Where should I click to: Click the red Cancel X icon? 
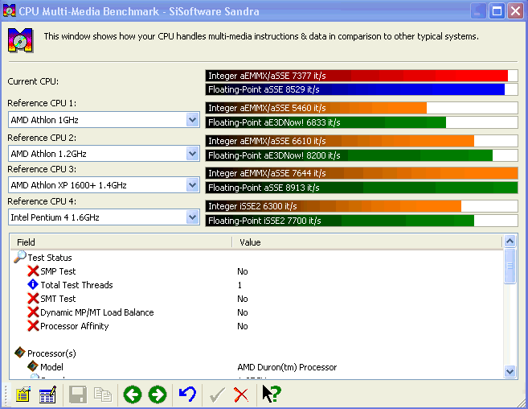pos(241,395)
